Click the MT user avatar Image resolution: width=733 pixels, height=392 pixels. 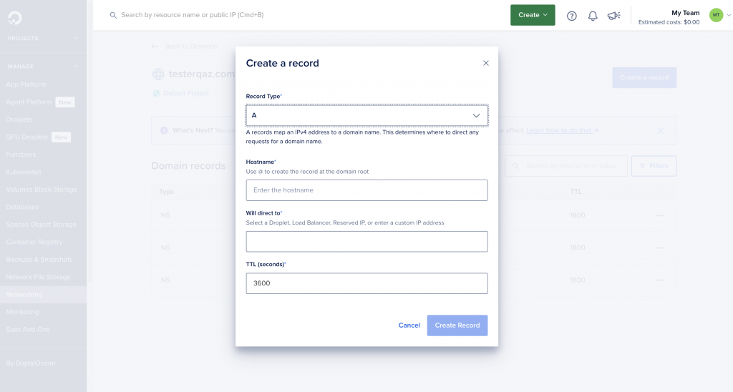716,15
